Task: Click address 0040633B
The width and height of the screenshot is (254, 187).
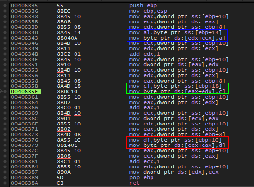Action: coord(25,22)
